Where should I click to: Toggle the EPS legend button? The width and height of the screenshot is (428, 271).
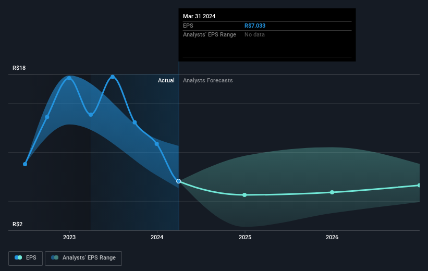(x=26, y=258)
